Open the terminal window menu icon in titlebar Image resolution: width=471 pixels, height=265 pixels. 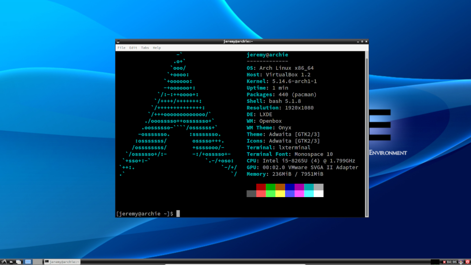click(118, 42)
